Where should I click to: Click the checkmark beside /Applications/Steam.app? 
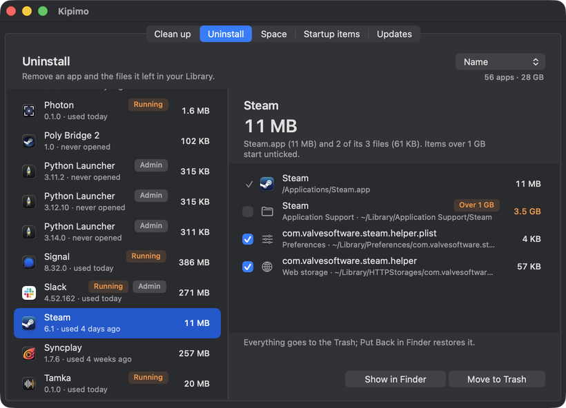tap(249, 184)
